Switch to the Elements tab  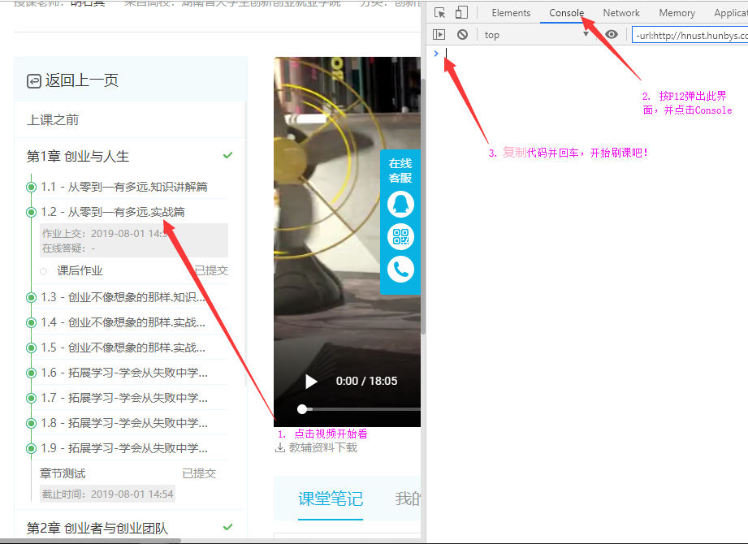tap(511, 13)
